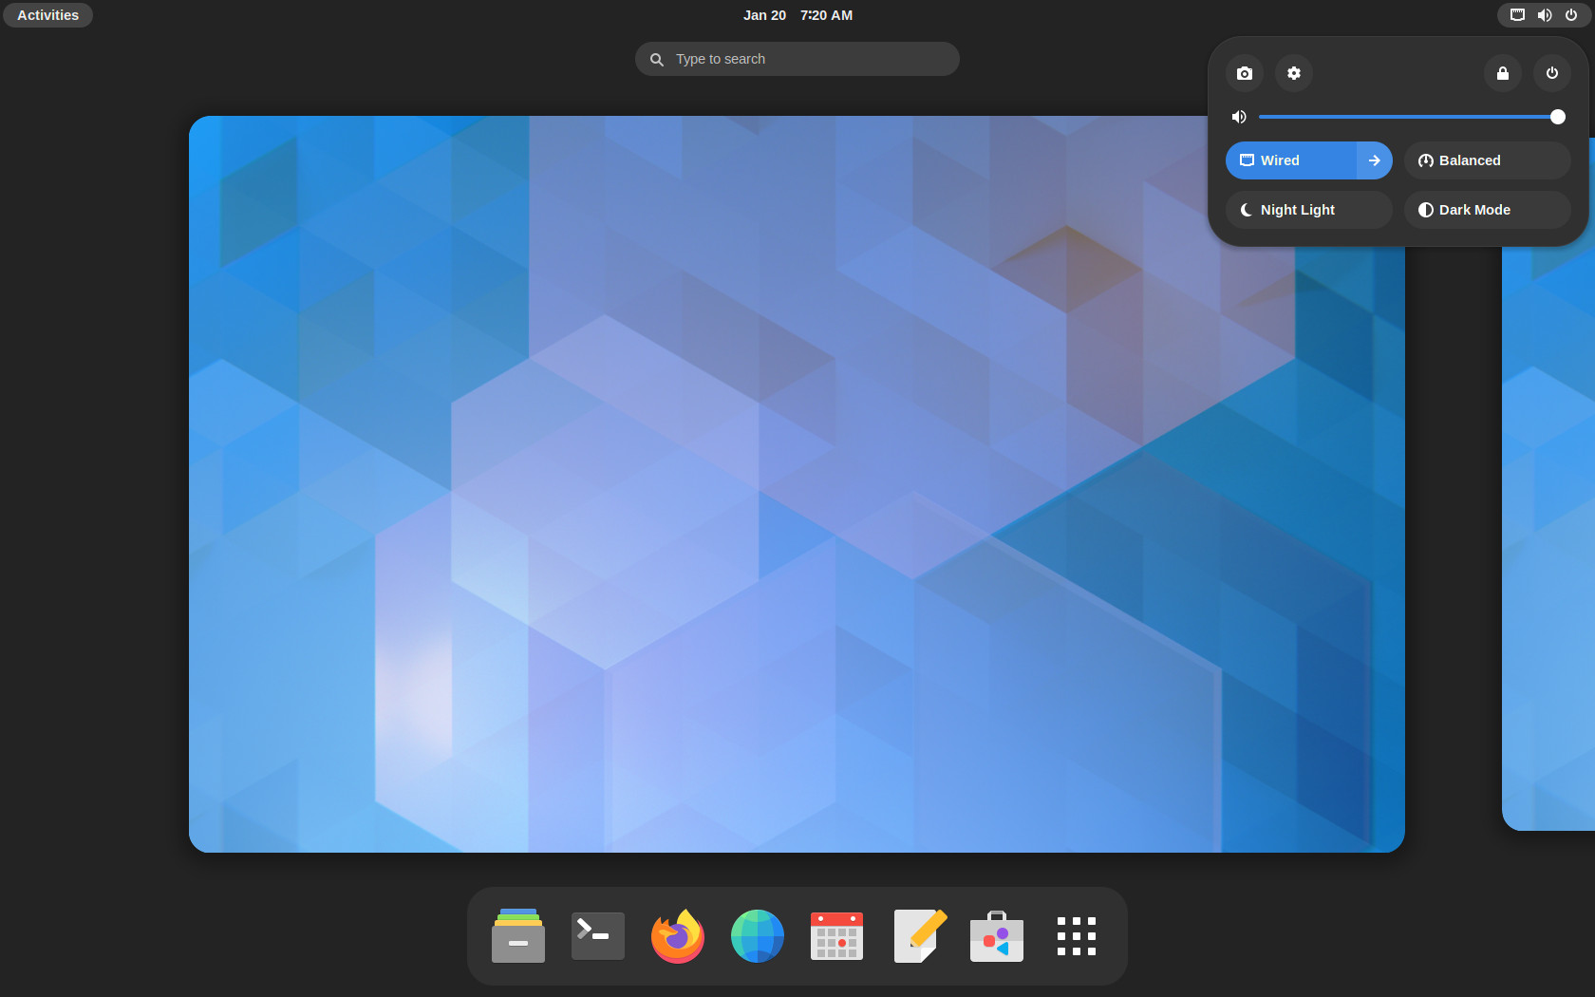Open the date and time calendar menu

[797, 15]
